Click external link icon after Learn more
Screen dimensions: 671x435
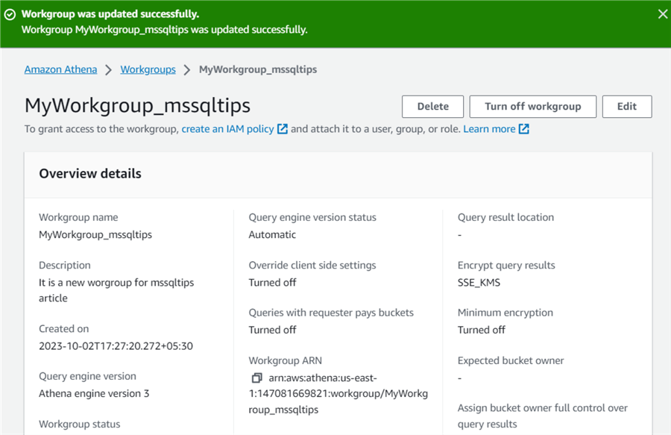click(524, 129)
